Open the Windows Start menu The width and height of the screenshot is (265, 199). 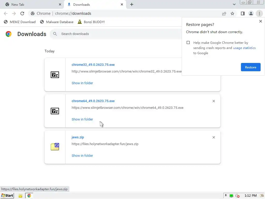(7, 196)
